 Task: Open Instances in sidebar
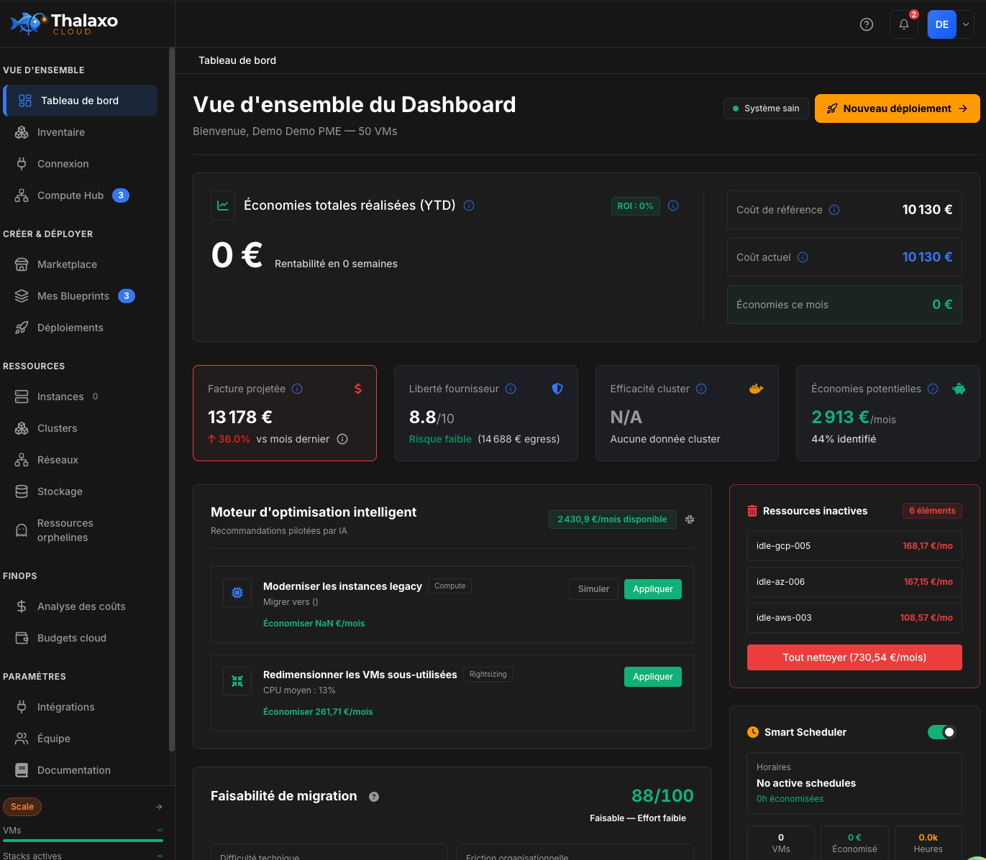pos(80,397)
